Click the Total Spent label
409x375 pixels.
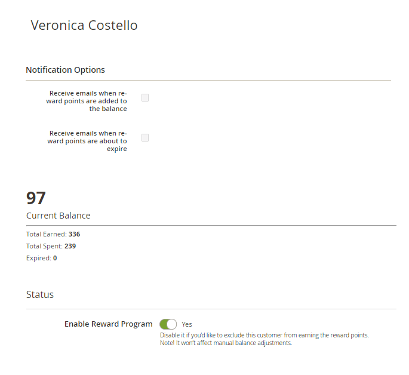click(x=44, y=246)
